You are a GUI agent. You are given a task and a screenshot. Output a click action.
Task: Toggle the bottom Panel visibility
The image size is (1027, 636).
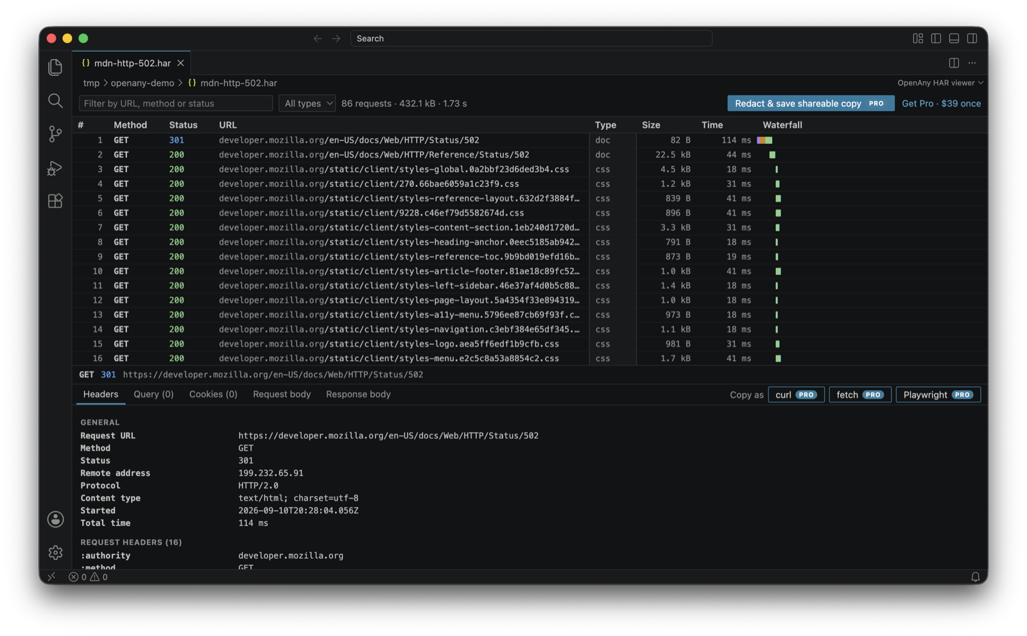click(x=954, y=39)
